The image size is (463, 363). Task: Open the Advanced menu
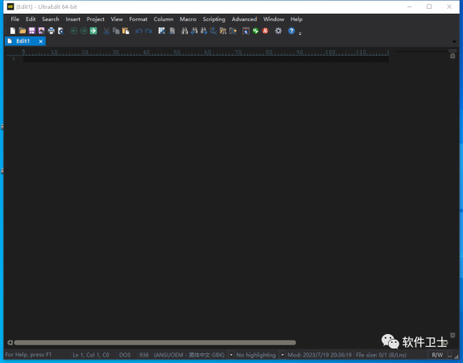pos(244,19)
